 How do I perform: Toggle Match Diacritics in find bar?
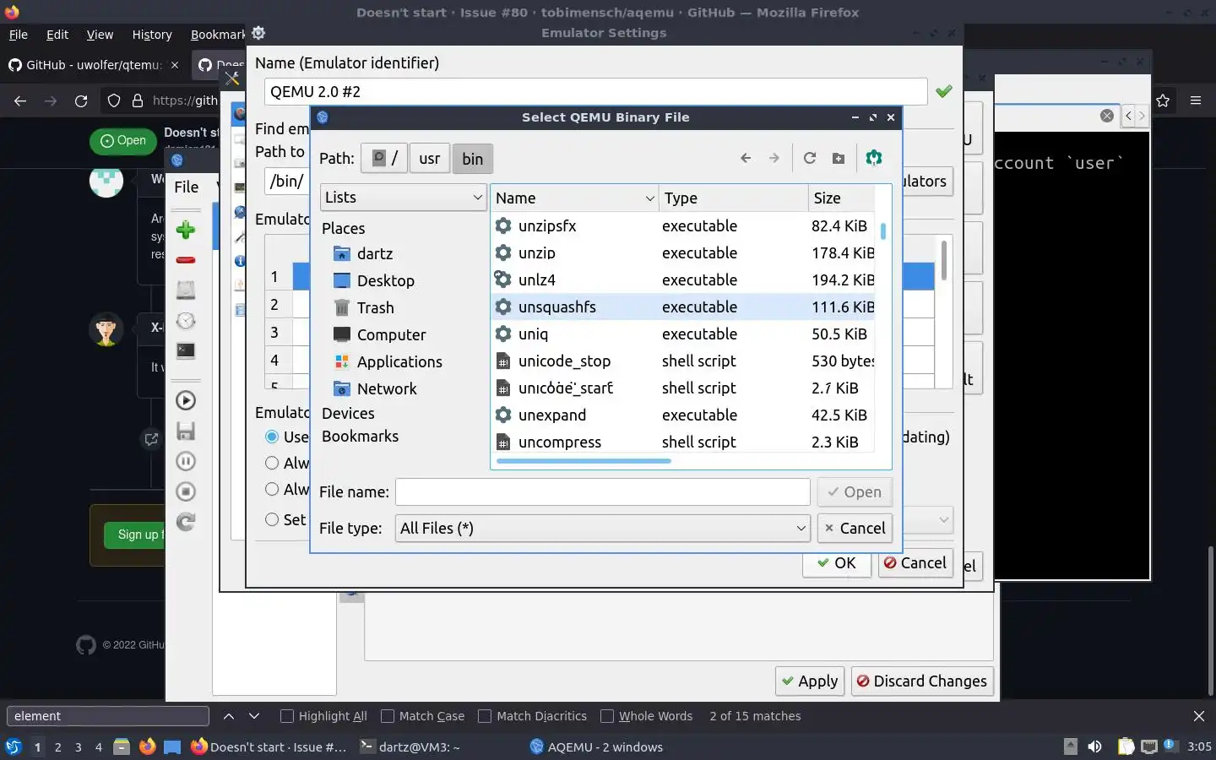tap(485, 716)
